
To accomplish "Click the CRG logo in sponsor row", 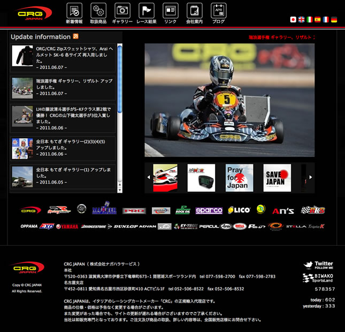I will coord(30,210).
